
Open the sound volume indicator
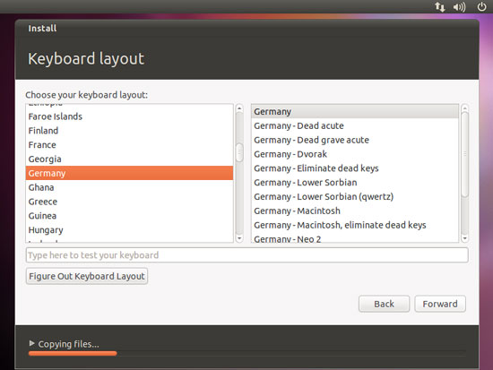point(459,7)
